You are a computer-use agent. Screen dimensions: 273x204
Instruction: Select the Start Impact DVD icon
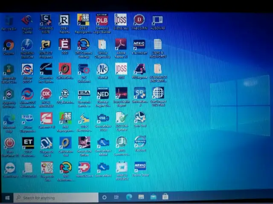(158, 93)
